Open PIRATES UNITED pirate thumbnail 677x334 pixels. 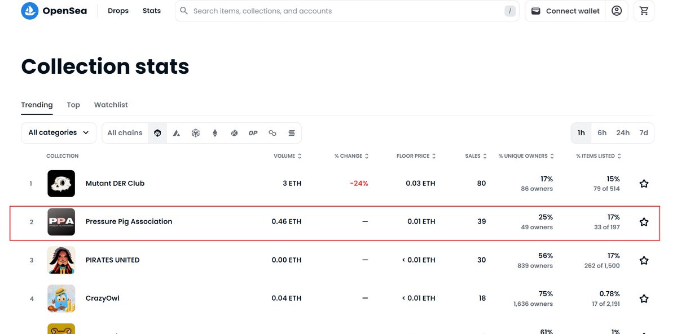click(61, 260)
